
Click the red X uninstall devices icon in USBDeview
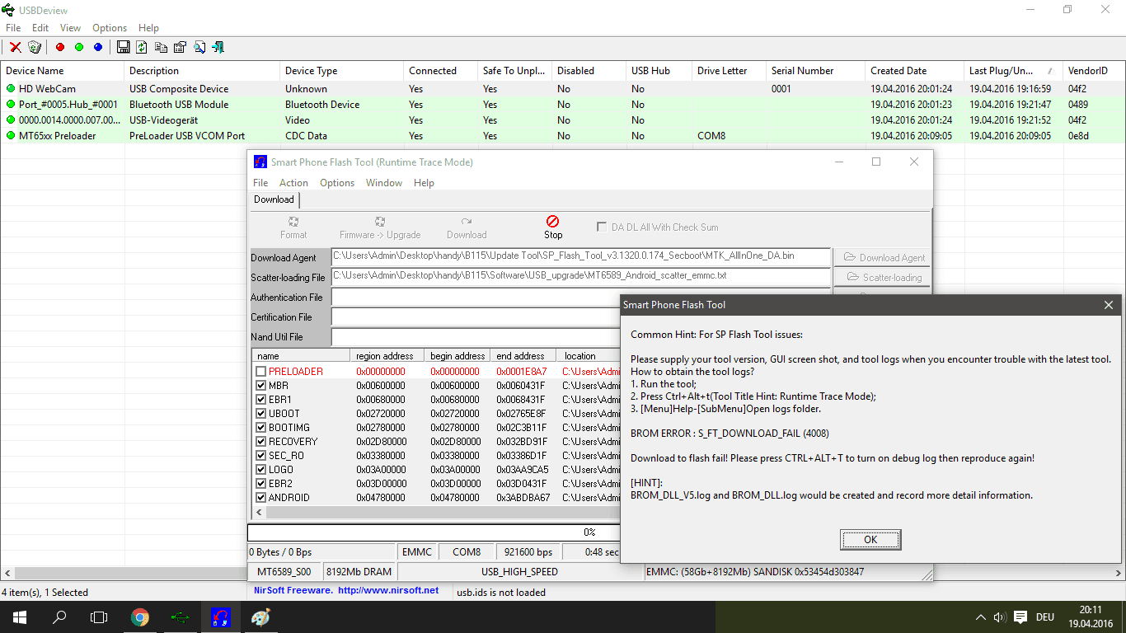point(15,47)
